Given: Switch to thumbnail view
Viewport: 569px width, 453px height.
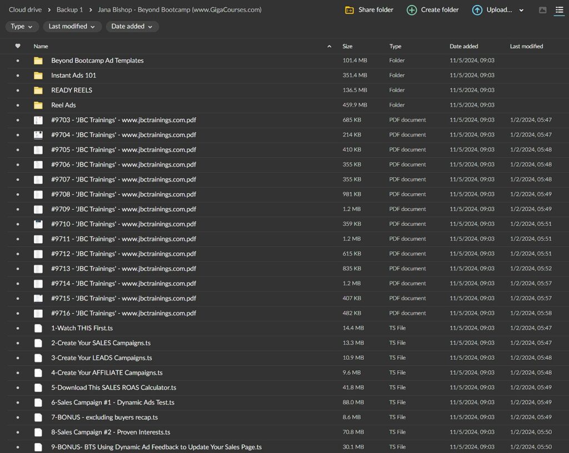Looking at the screenshot, I should [543, 10].
